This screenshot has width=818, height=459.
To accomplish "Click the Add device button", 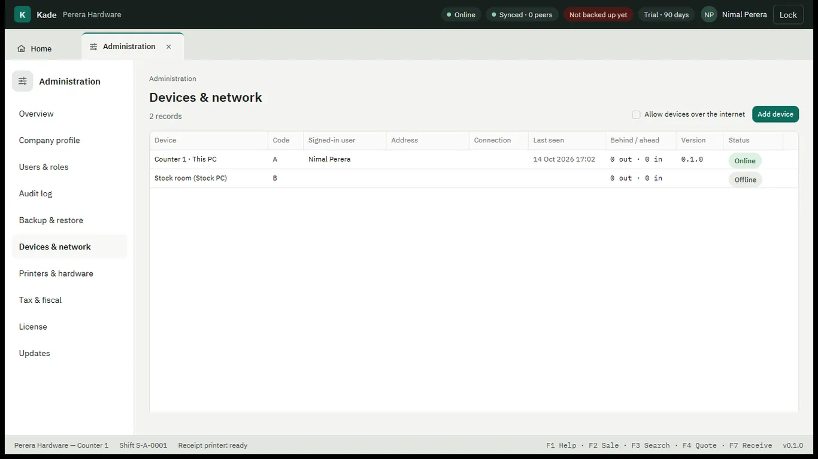I will (775, 114).
